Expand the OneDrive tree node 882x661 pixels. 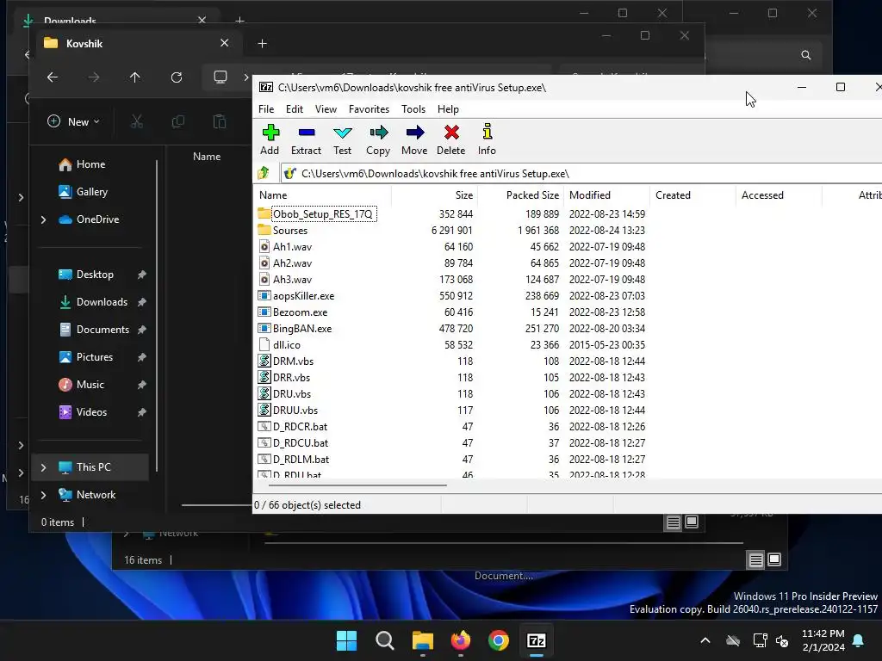(43, 219)
